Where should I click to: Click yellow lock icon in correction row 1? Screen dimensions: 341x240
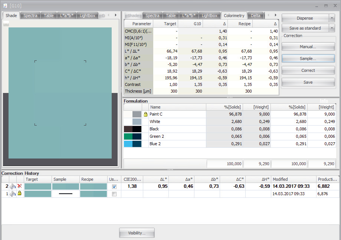click(x=20, y=193)
